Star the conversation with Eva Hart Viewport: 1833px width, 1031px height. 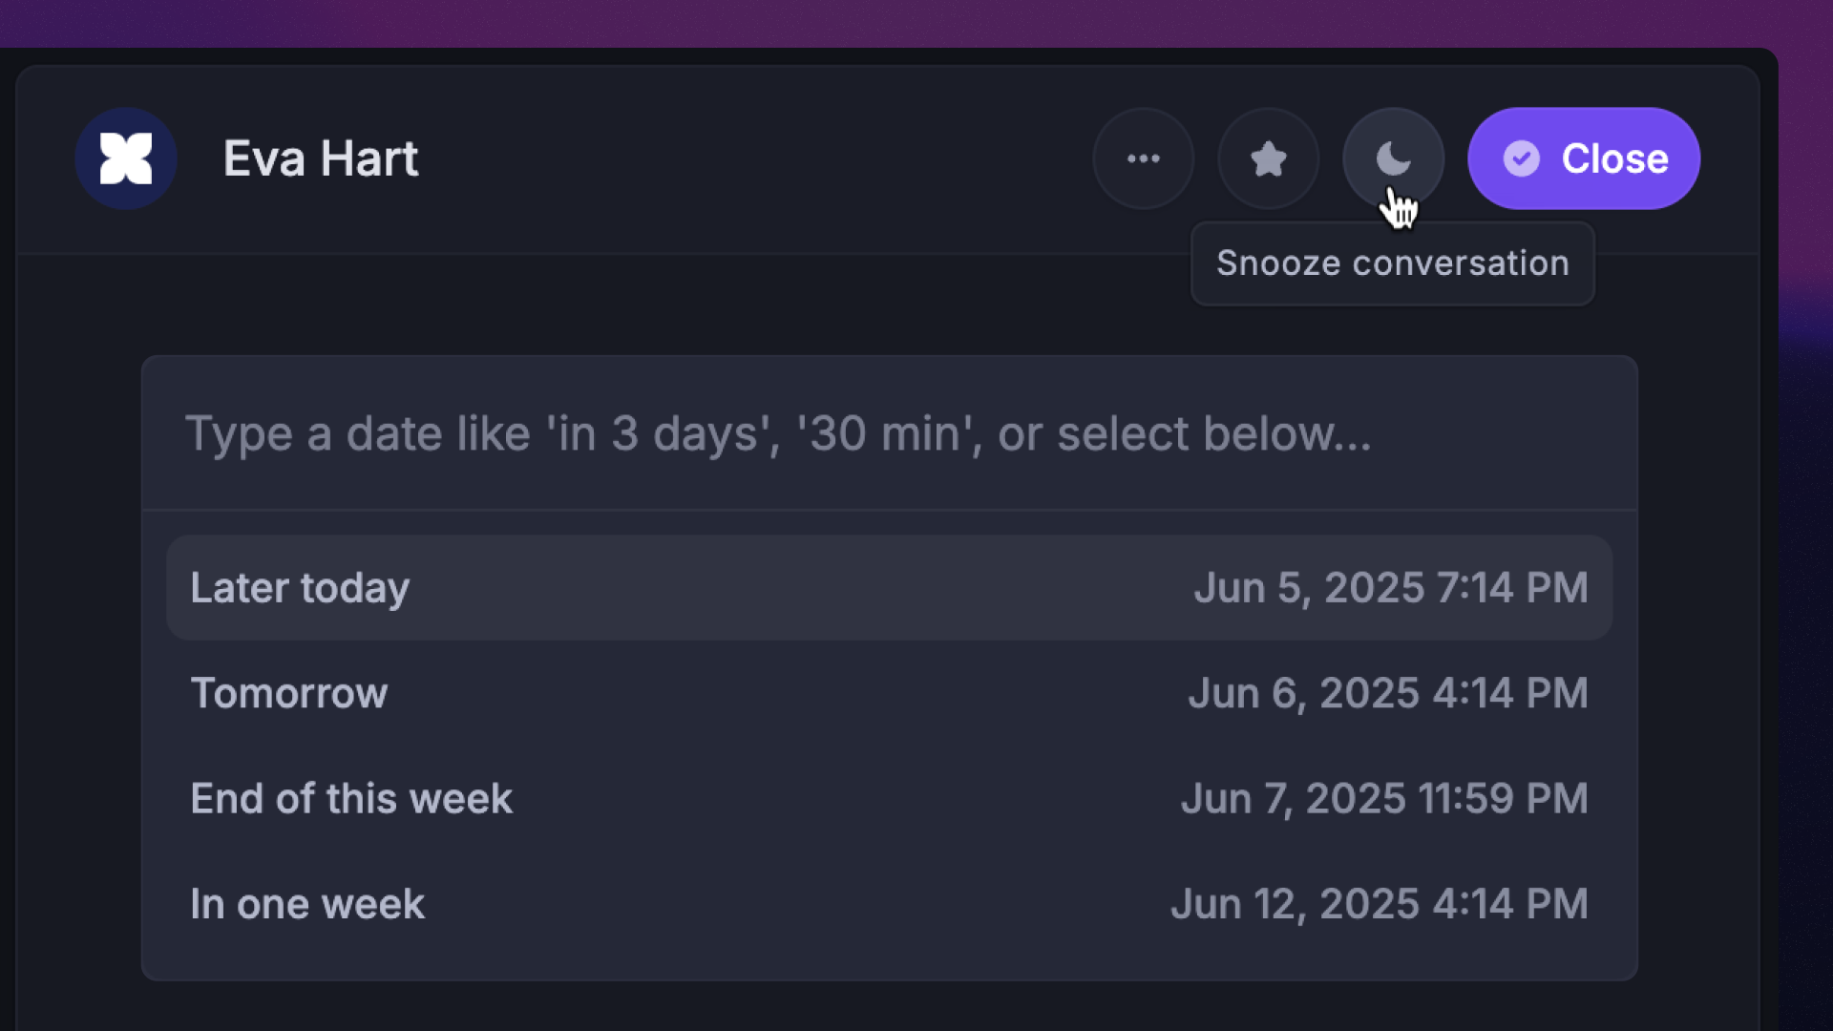coord(1268,158)
